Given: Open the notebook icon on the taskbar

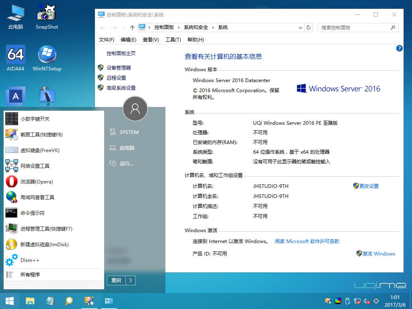Looking at the screenshot, I should coord(49,301).
